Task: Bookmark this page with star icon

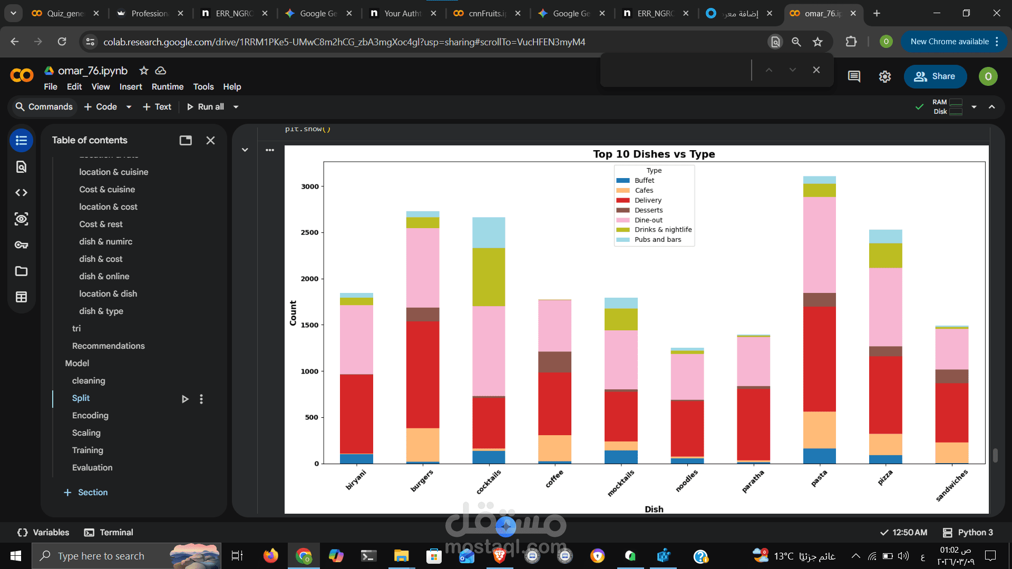Action: tap(818, 42)
